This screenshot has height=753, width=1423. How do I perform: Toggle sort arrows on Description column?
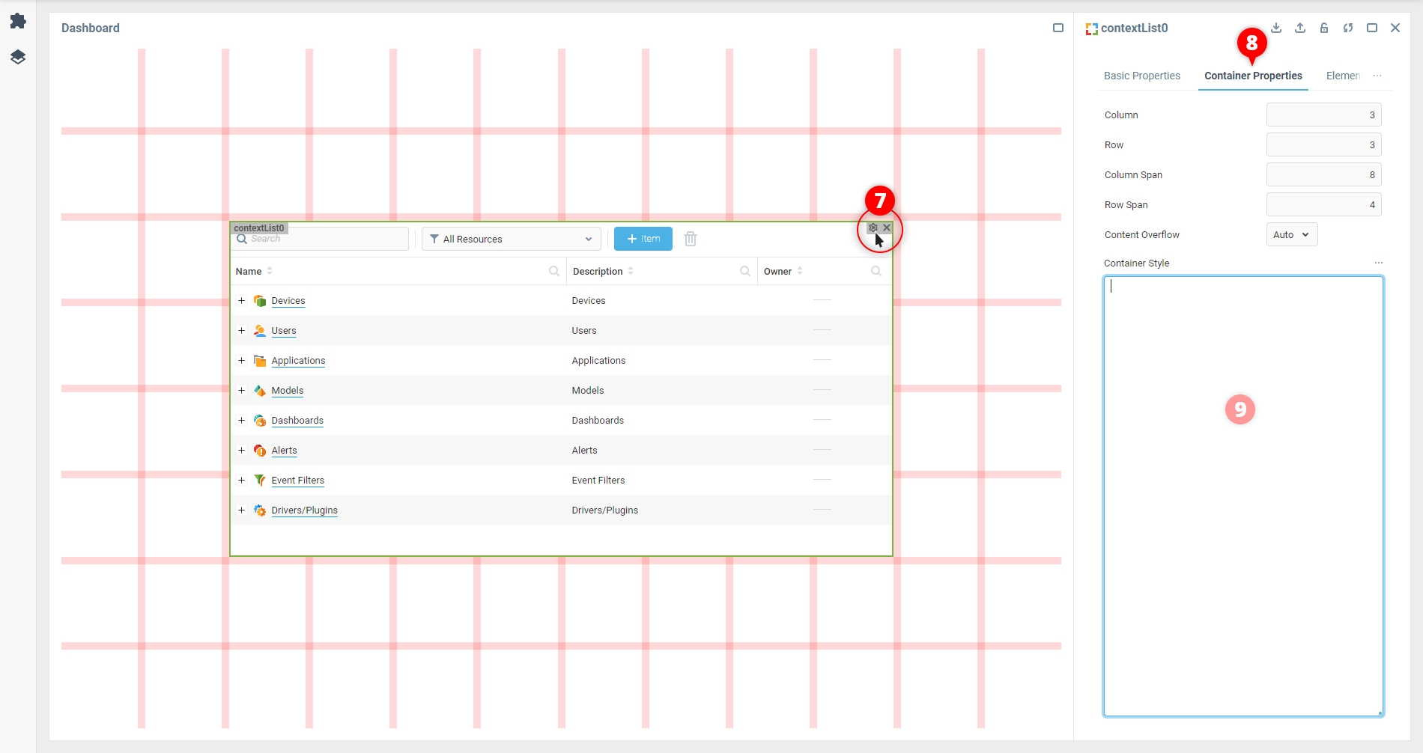(631, 271)
